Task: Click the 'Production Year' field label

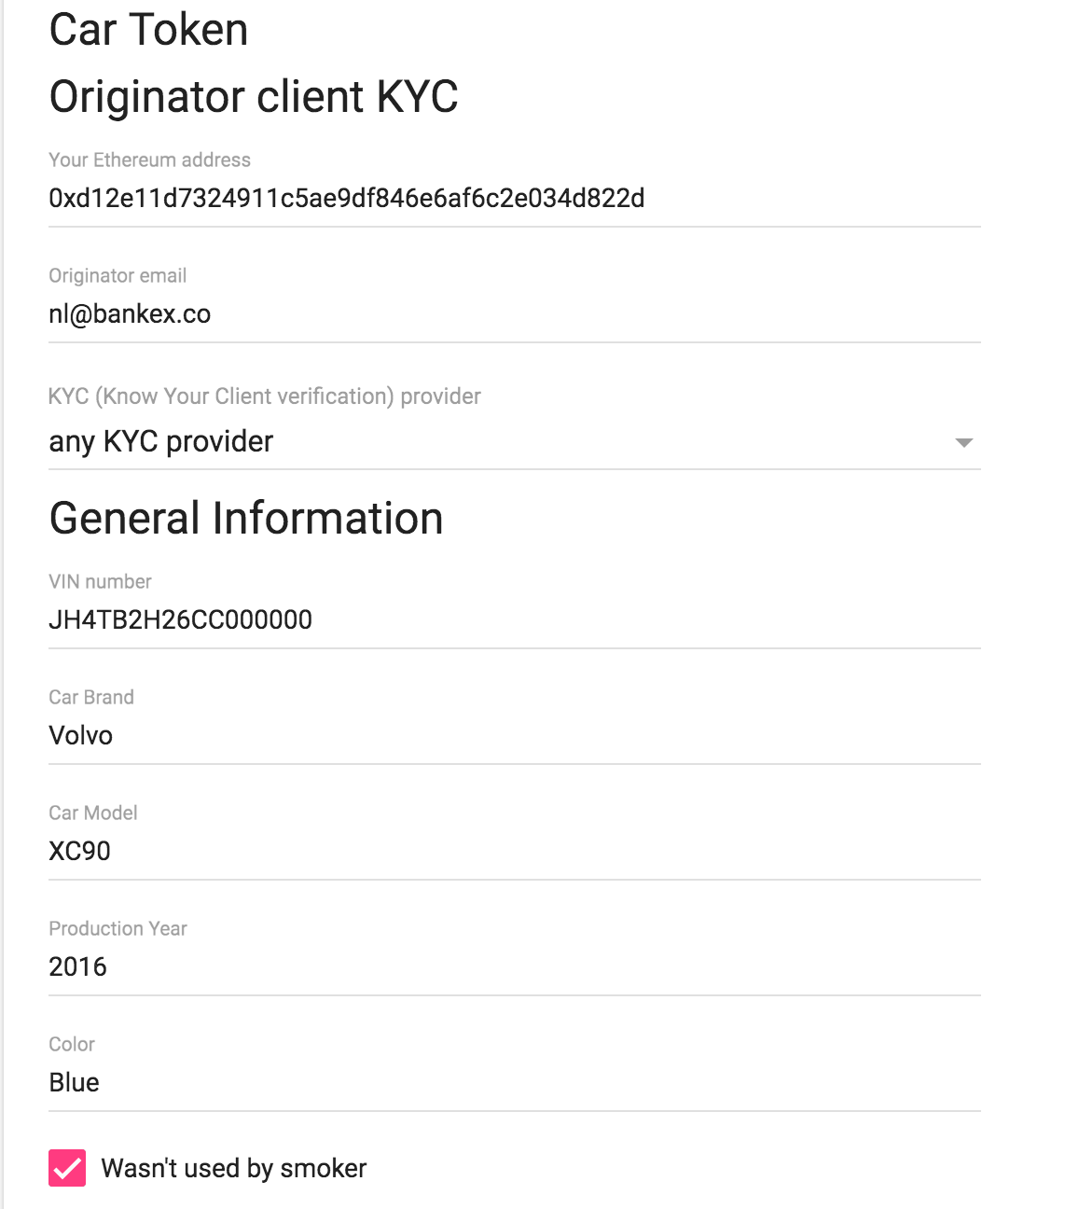Action: coord(118,929)
